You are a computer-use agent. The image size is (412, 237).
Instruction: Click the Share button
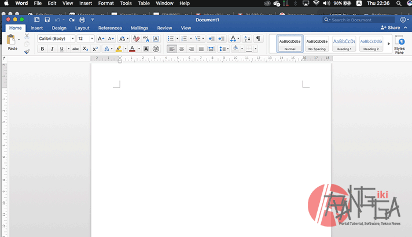point(391,28)
